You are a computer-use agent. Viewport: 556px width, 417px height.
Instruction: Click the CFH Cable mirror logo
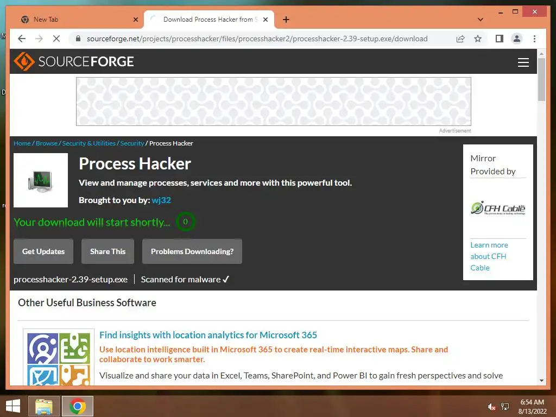498,208
